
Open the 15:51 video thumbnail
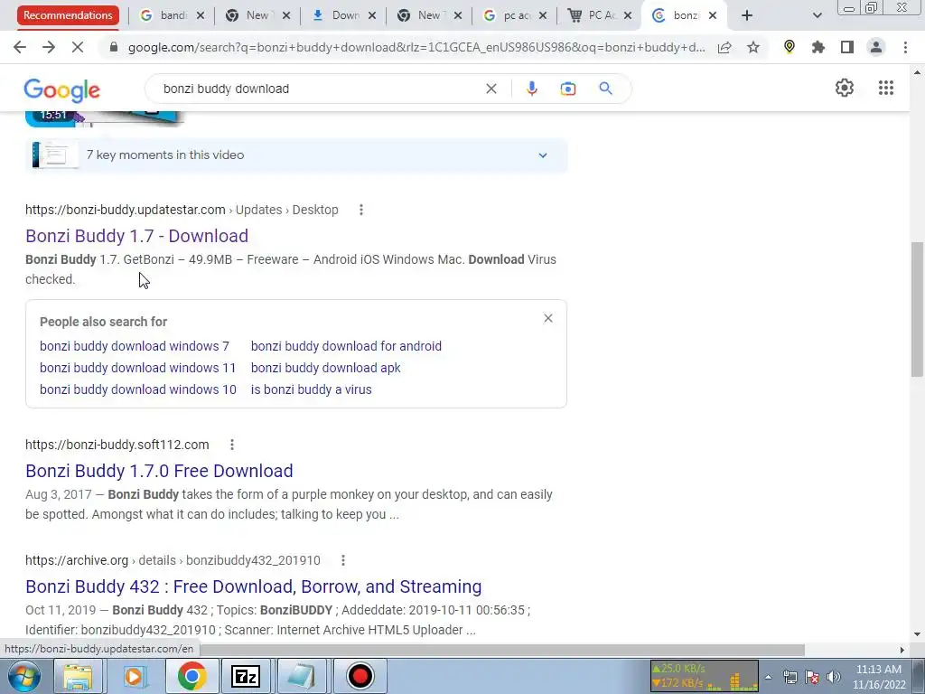click(x=105, y=118)
